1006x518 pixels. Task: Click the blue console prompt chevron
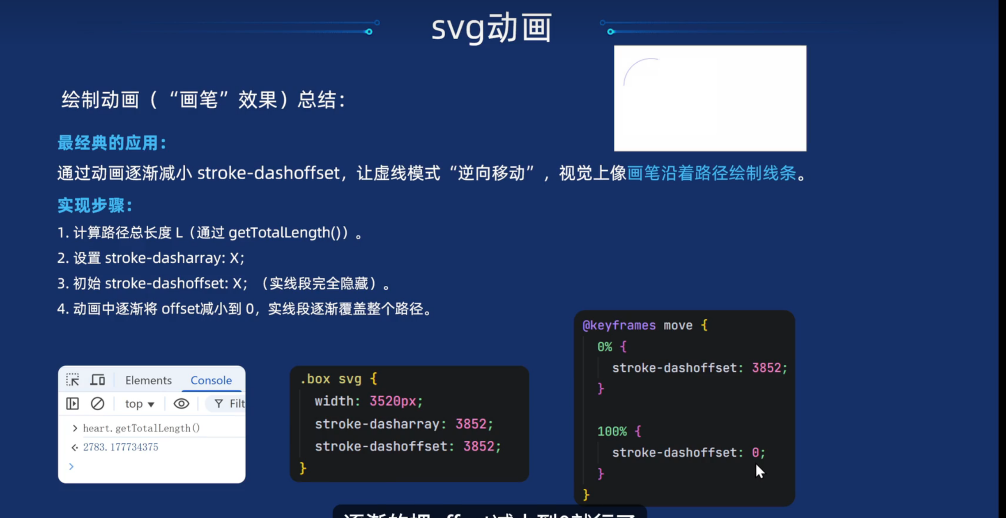click(71, 466)
